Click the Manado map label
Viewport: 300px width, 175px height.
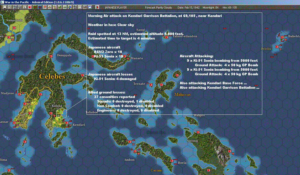[137, 58]
